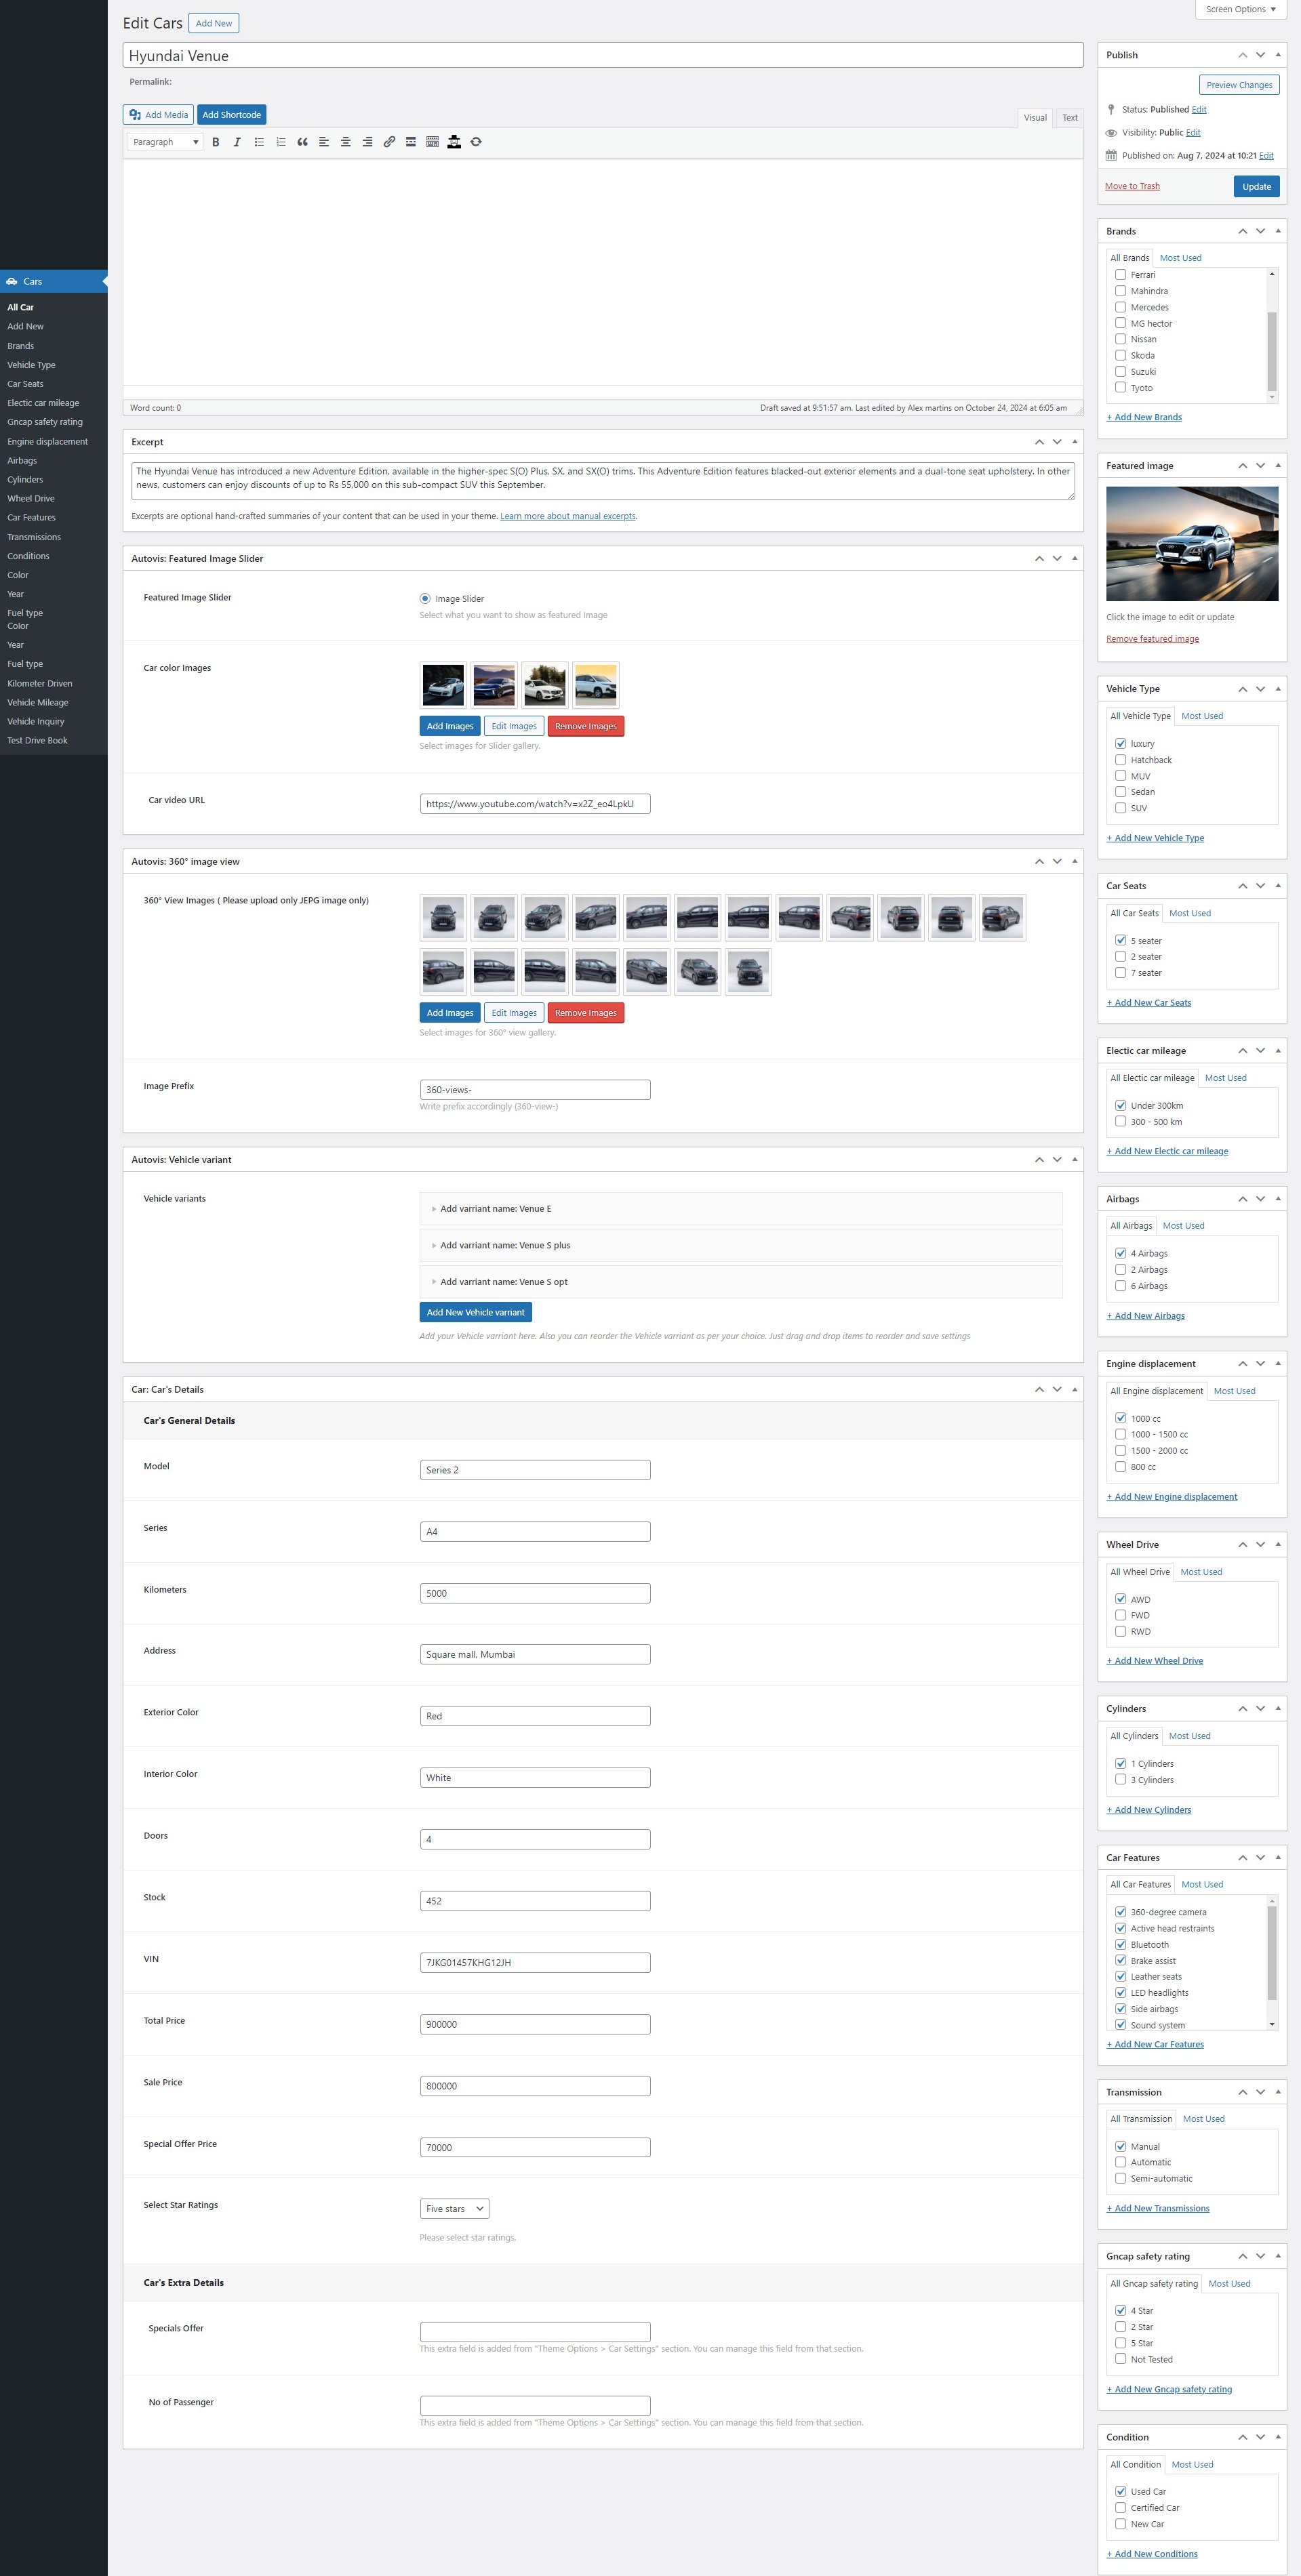Move the Excerpt panel down

1057,442
